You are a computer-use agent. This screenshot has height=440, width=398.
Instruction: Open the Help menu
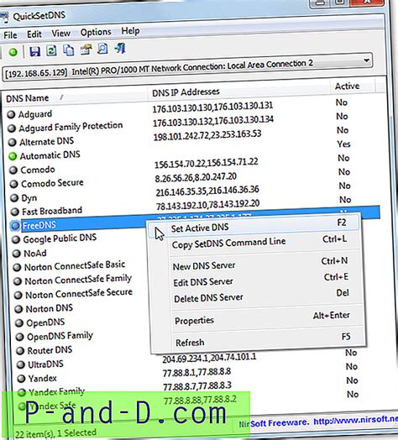[130, 31]
